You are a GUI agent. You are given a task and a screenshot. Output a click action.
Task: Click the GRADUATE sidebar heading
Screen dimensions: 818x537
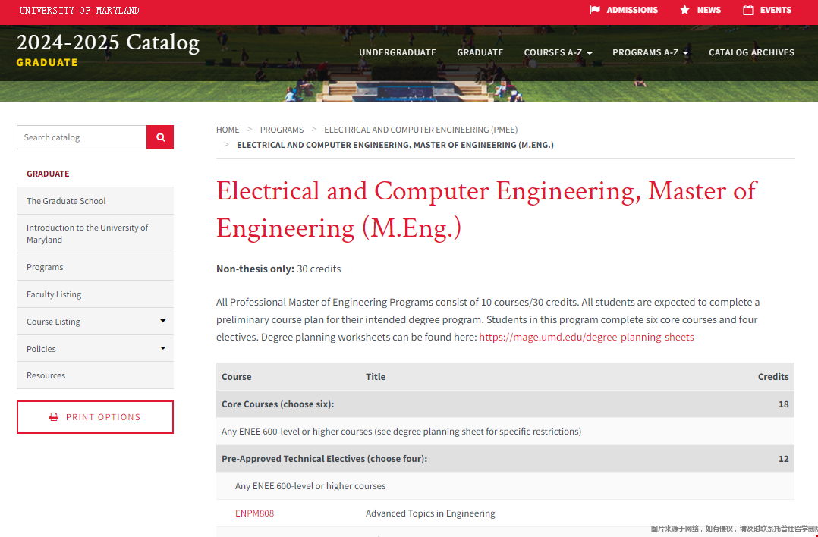(x=48, y=174)
